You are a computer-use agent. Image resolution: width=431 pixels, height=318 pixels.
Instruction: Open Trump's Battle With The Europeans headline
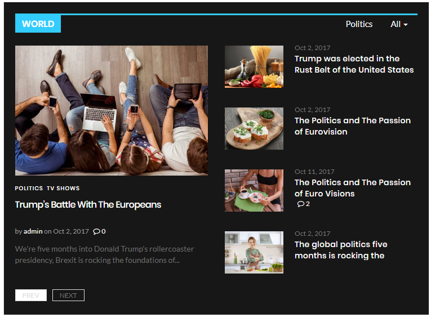88,205
